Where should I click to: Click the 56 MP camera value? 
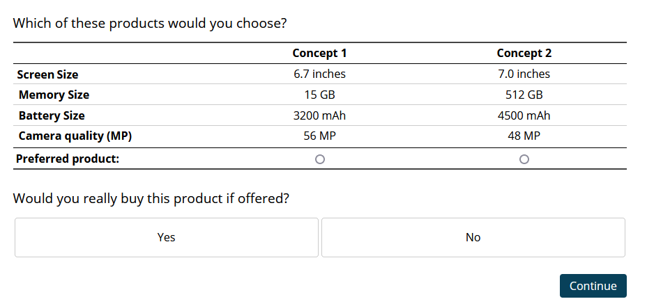click(319, 136)
